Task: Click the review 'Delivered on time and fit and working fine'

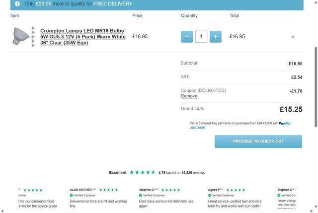Action: point(98,204)
